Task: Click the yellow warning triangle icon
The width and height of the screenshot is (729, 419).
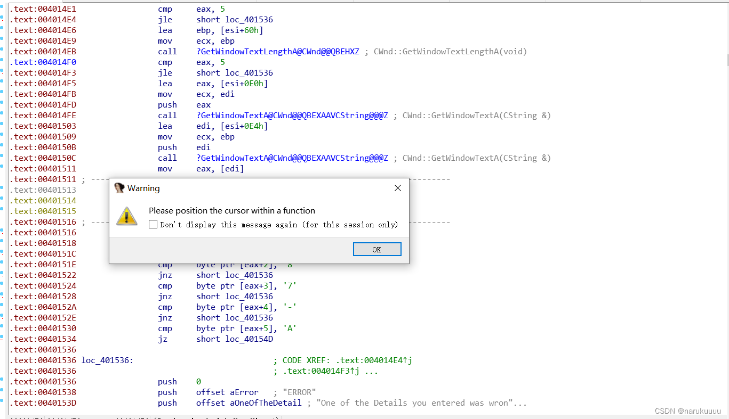Action: [x=127, y=216]
